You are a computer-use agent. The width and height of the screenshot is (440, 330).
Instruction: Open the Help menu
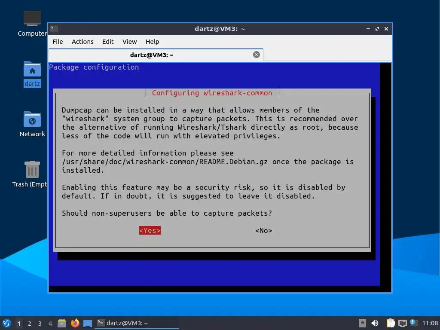point(153,42)
